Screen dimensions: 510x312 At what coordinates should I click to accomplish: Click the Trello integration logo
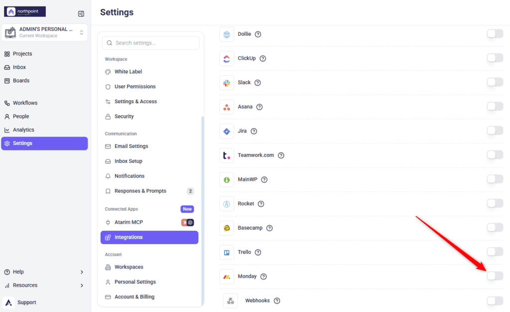point(227,253)
